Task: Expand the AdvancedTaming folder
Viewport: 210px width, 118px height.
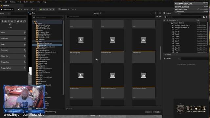Action: [x=35, y=25]
